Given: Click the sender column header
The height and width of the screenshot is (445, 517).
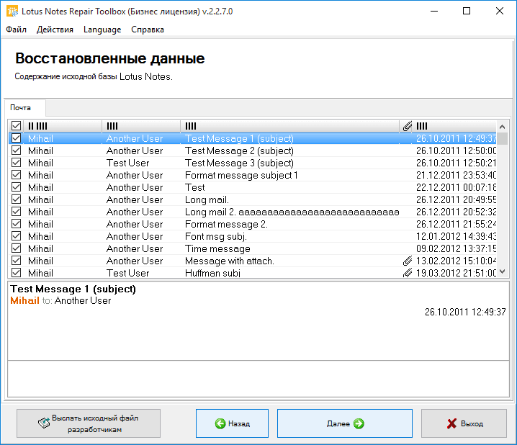Looking at the screenshot, I should coord(63,126).
